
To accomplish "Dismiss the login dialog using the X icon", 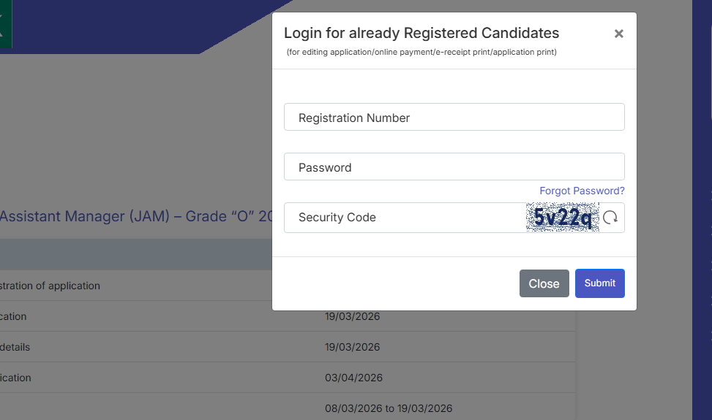I will [x=618, y=34].
